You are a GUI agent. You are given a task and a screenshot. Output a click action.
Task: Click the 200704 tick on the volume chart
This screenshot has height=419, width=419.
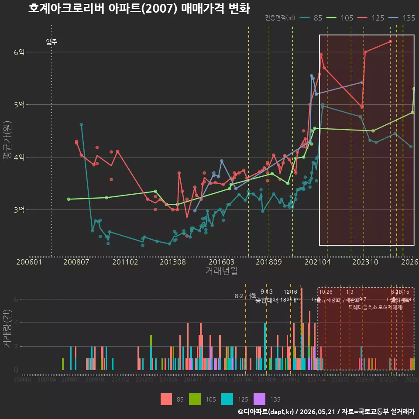[x=47, y=379]
